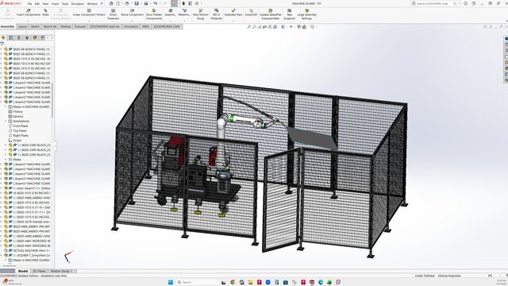
Task: Create an Exploded View
Action: point(233,13)
